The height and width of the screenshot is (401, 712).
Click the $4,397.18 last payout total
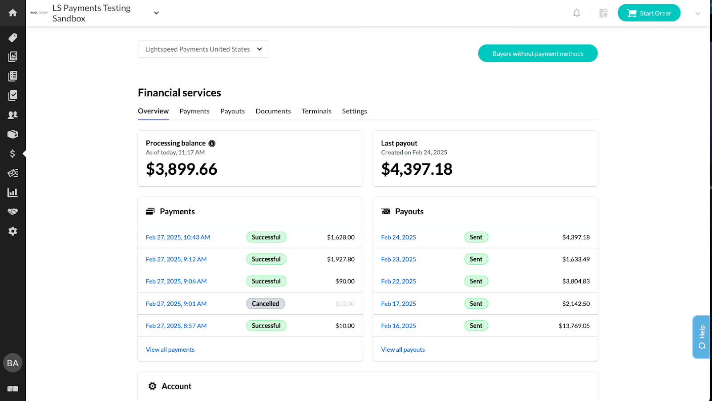pyautogui.click(x=417, y=169)
